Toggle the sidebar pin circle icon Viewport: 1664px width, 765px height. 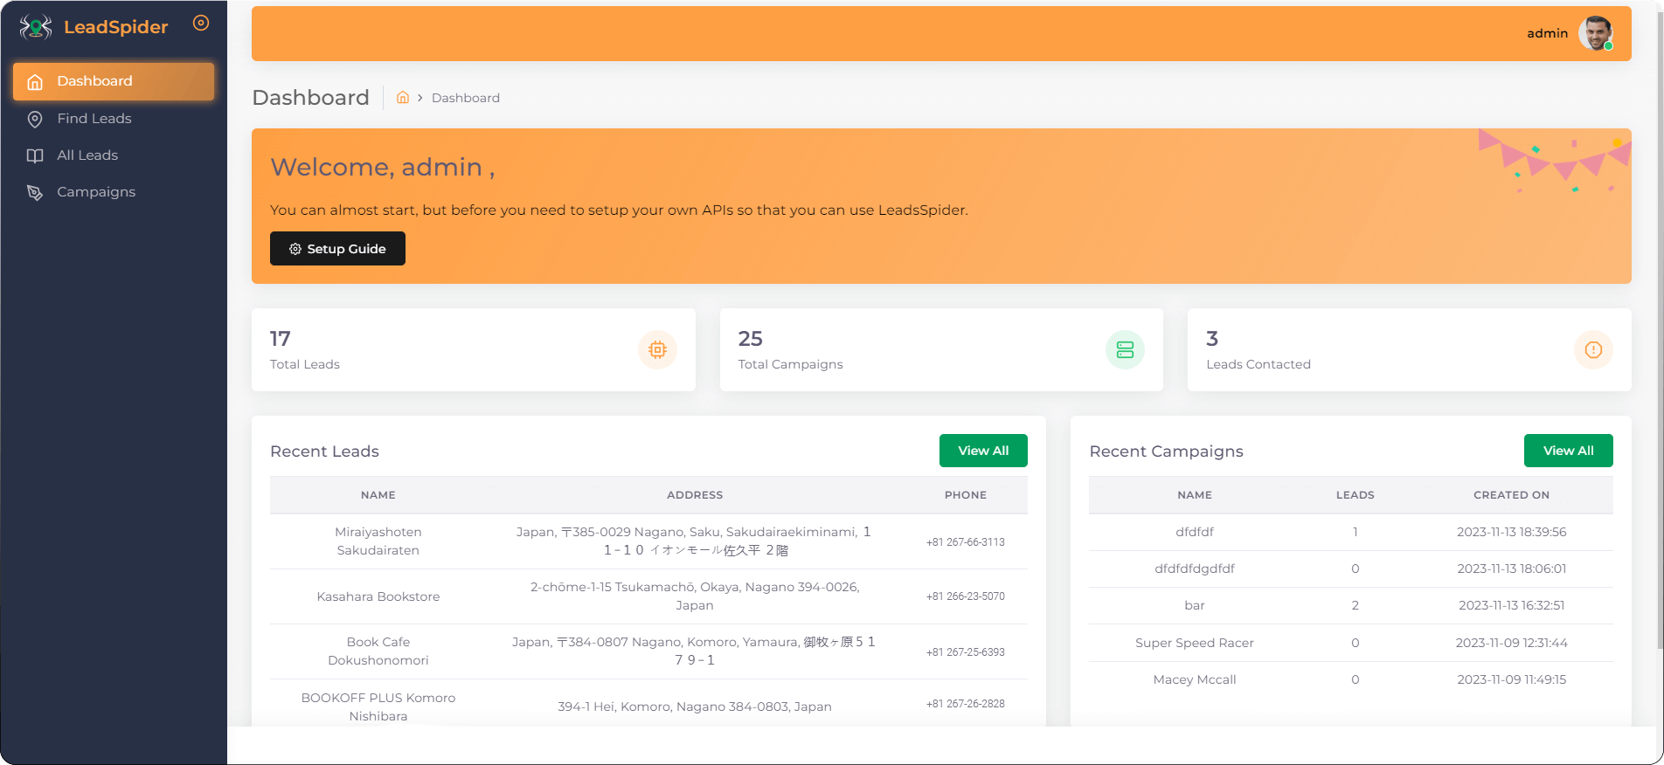201,24
